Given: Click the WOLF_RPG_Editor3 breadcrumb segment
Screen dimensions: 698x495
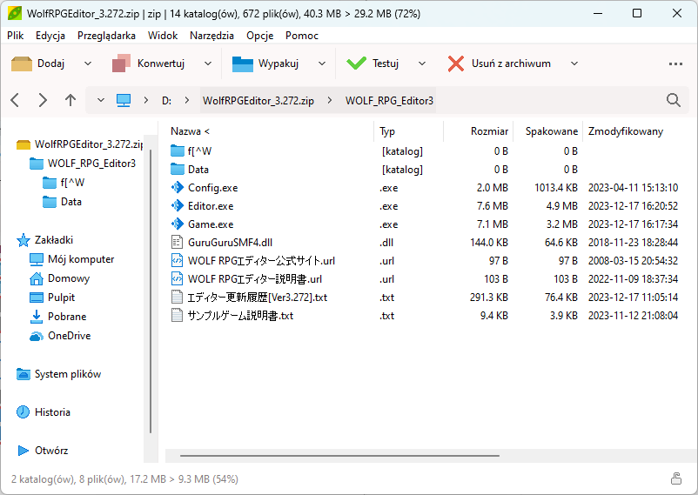Looking at the screenshot, I should point(389,101).
